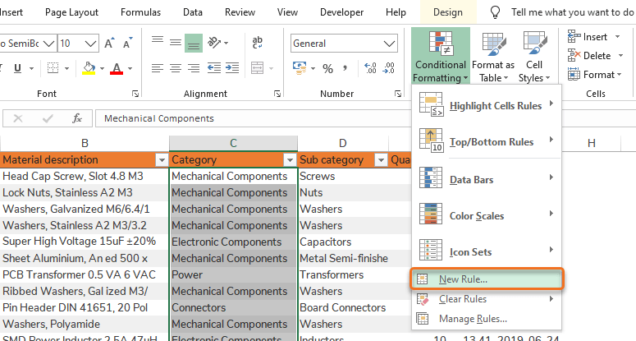Image resolution: width=636 pixels, height=341 pixels.
Task: Select New Rule from the menu
Action: click(x=463, y=279)
